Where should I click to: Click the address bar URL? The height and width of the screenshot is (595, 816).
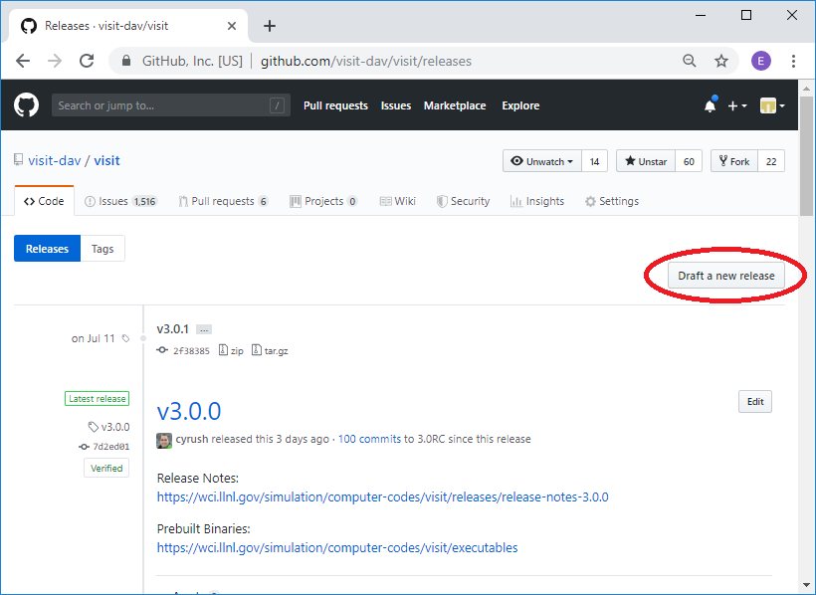click(366, 61)
